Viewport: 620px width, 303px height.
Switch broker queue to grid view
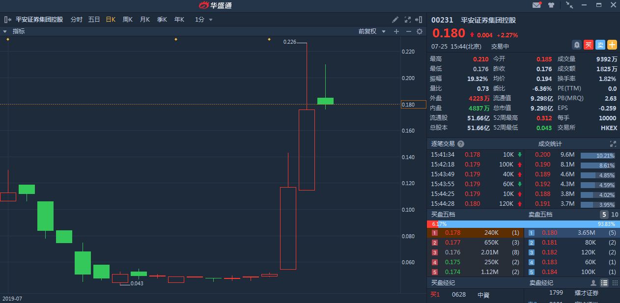pyautogui.click(x=615, y=283)
